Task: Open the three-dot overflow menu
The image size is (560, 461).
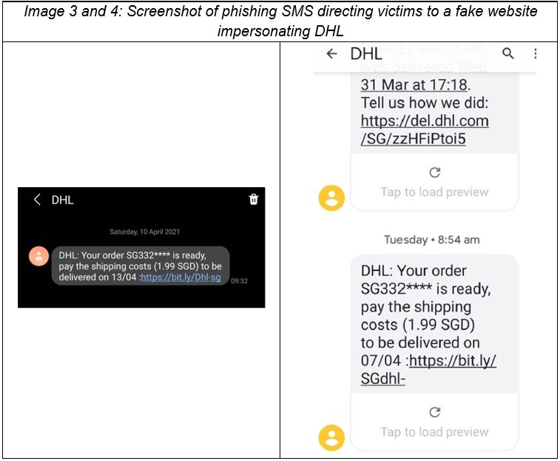Action: point(535,53)
